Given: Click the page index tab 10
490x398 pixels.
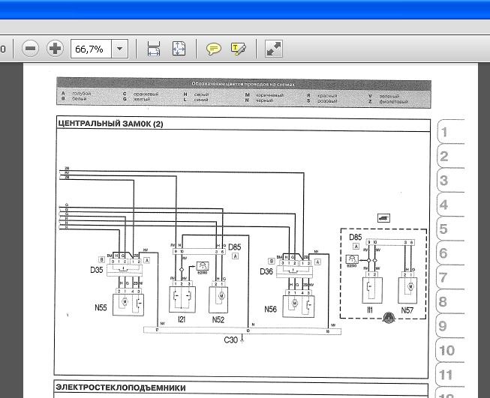Looking at the screenshot, I should tap(450, 350).
